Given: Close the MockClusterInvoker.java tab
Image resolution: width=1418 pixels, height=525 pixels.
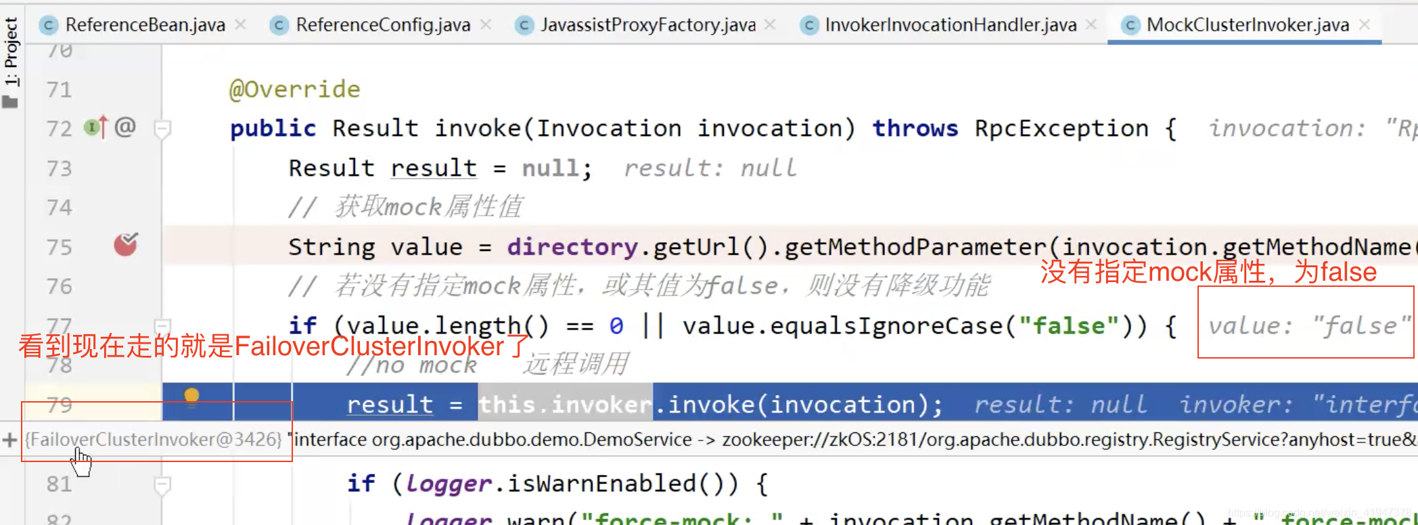Looking at the screenshot, I should (1365, 25).
